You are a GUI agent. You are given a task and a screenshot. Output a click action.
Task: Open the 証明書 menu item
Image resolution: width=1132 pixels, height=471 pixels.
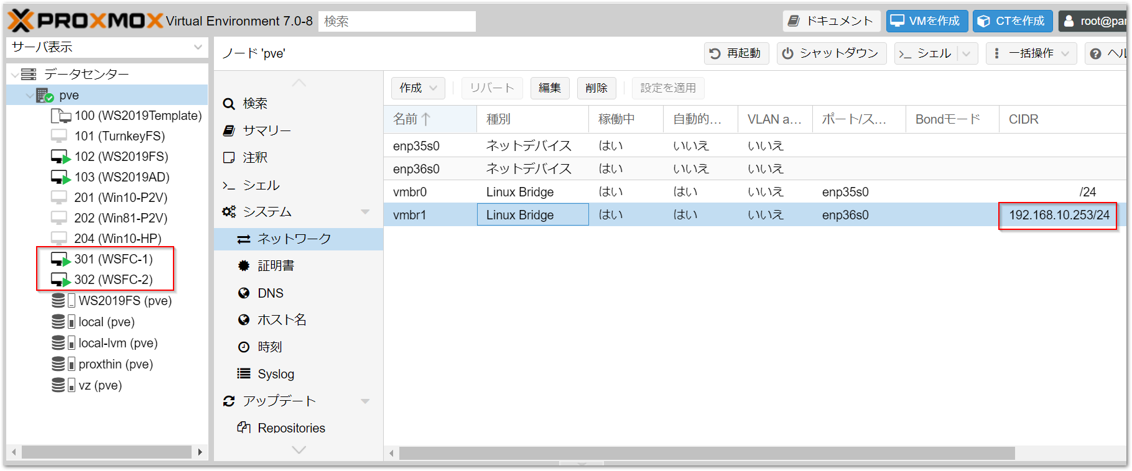tap(299, 266)
